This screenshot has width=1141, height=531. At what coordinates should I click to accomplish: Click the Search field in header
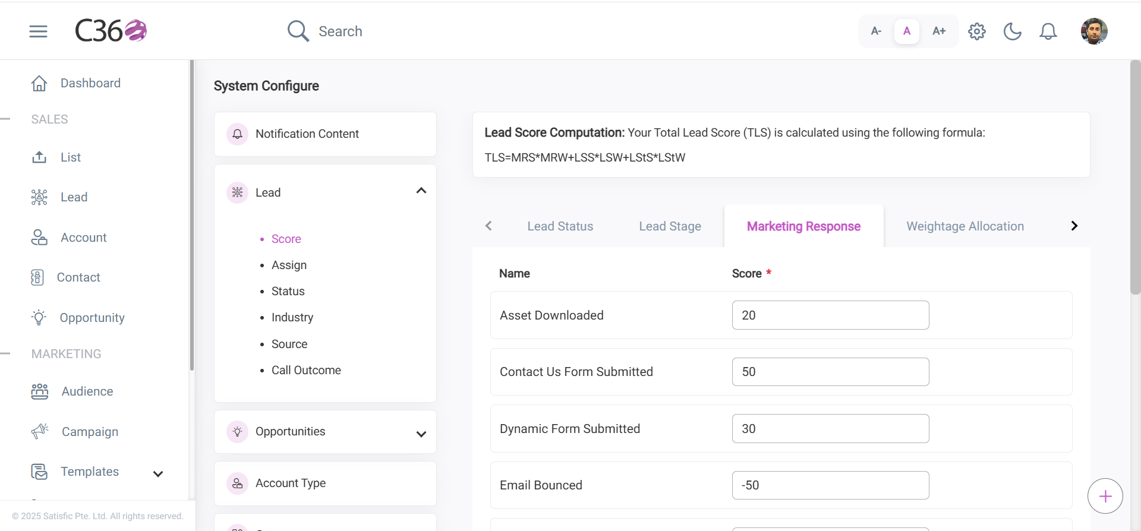340,31
